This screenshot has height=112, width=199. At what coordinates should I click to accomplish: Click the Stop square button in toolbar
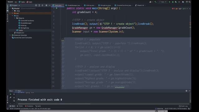179,2
